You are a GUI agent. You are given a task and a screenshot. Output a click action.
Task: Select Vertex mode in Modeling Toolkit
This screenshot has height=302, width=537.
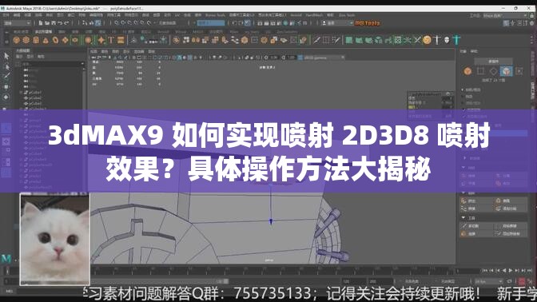coord(480,71)
